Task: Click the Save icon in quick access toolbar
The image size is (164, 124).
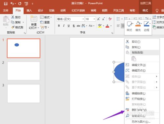Action: tap(6, 4)
